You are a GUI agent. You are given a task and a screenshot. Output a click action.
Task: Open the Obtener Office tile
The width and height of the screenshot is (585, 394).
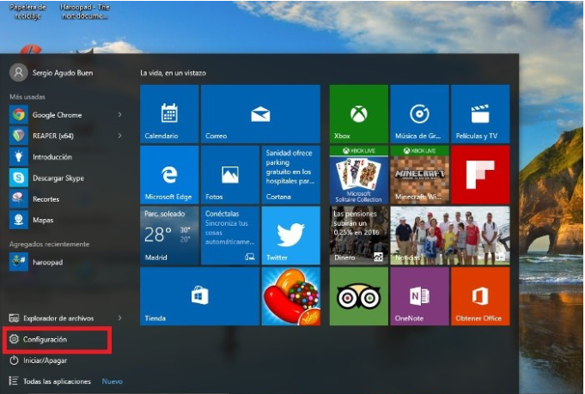pyautogui.click(x=480, y=296)
